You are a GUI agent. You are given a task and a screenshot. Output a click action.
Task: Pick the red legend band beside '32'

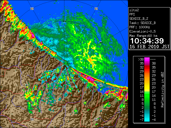click(147, 67)
